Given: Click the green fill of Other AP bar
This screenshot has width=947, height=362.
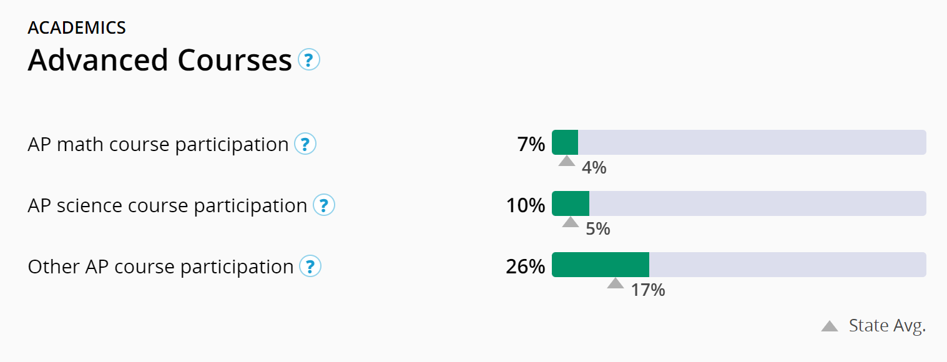Looking at the screenshot, I should pyautogui.click(x=601, y=265).
